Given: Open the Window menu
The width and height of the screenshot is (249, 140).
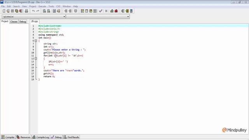Looking at the screenshot, I should coord(67,6).
